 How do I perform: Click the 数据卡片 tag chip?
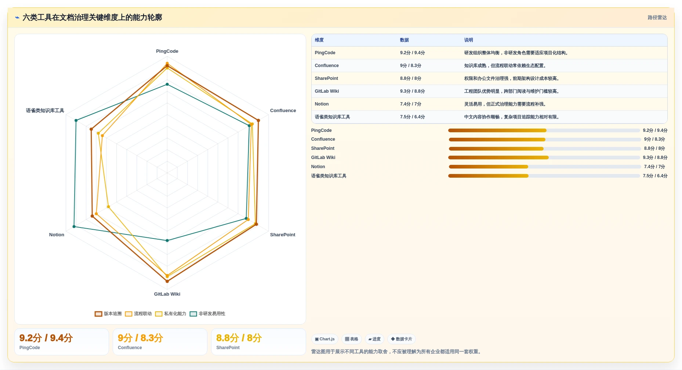pyautogui.click(x=402, y=339)
